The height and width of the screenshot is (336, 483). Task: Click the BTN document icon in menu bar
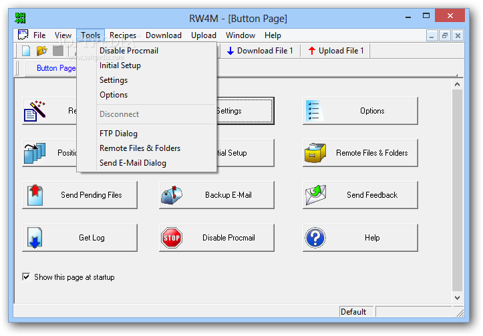(23, 35)
